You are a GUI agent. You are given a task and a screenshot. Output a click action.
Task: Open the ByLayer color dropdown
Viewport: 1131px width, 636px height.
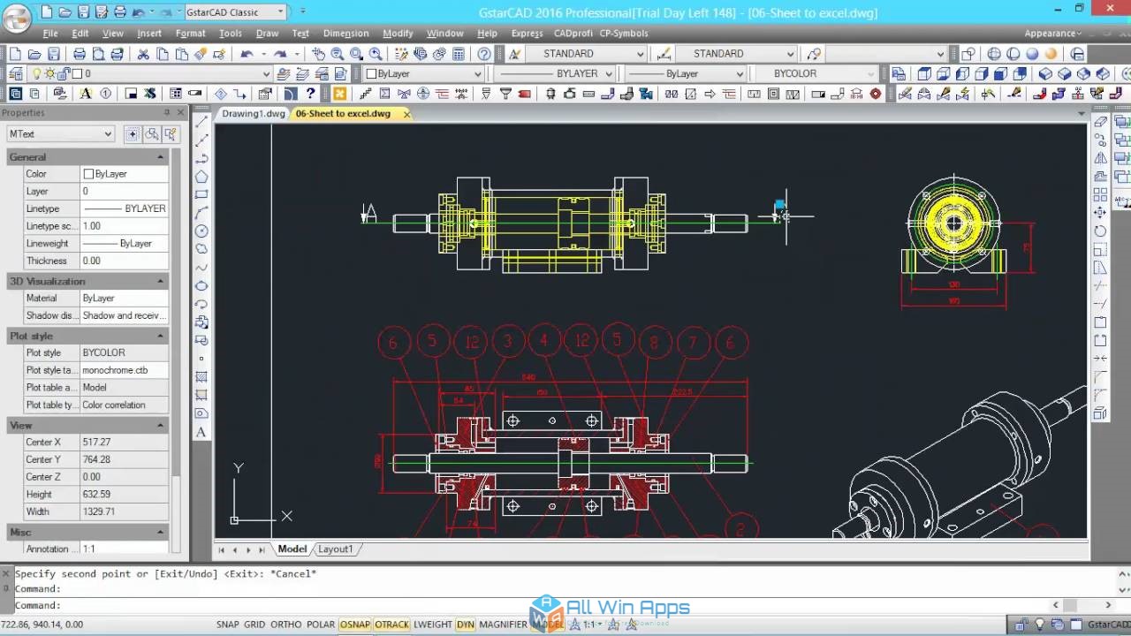coord(424,73)
